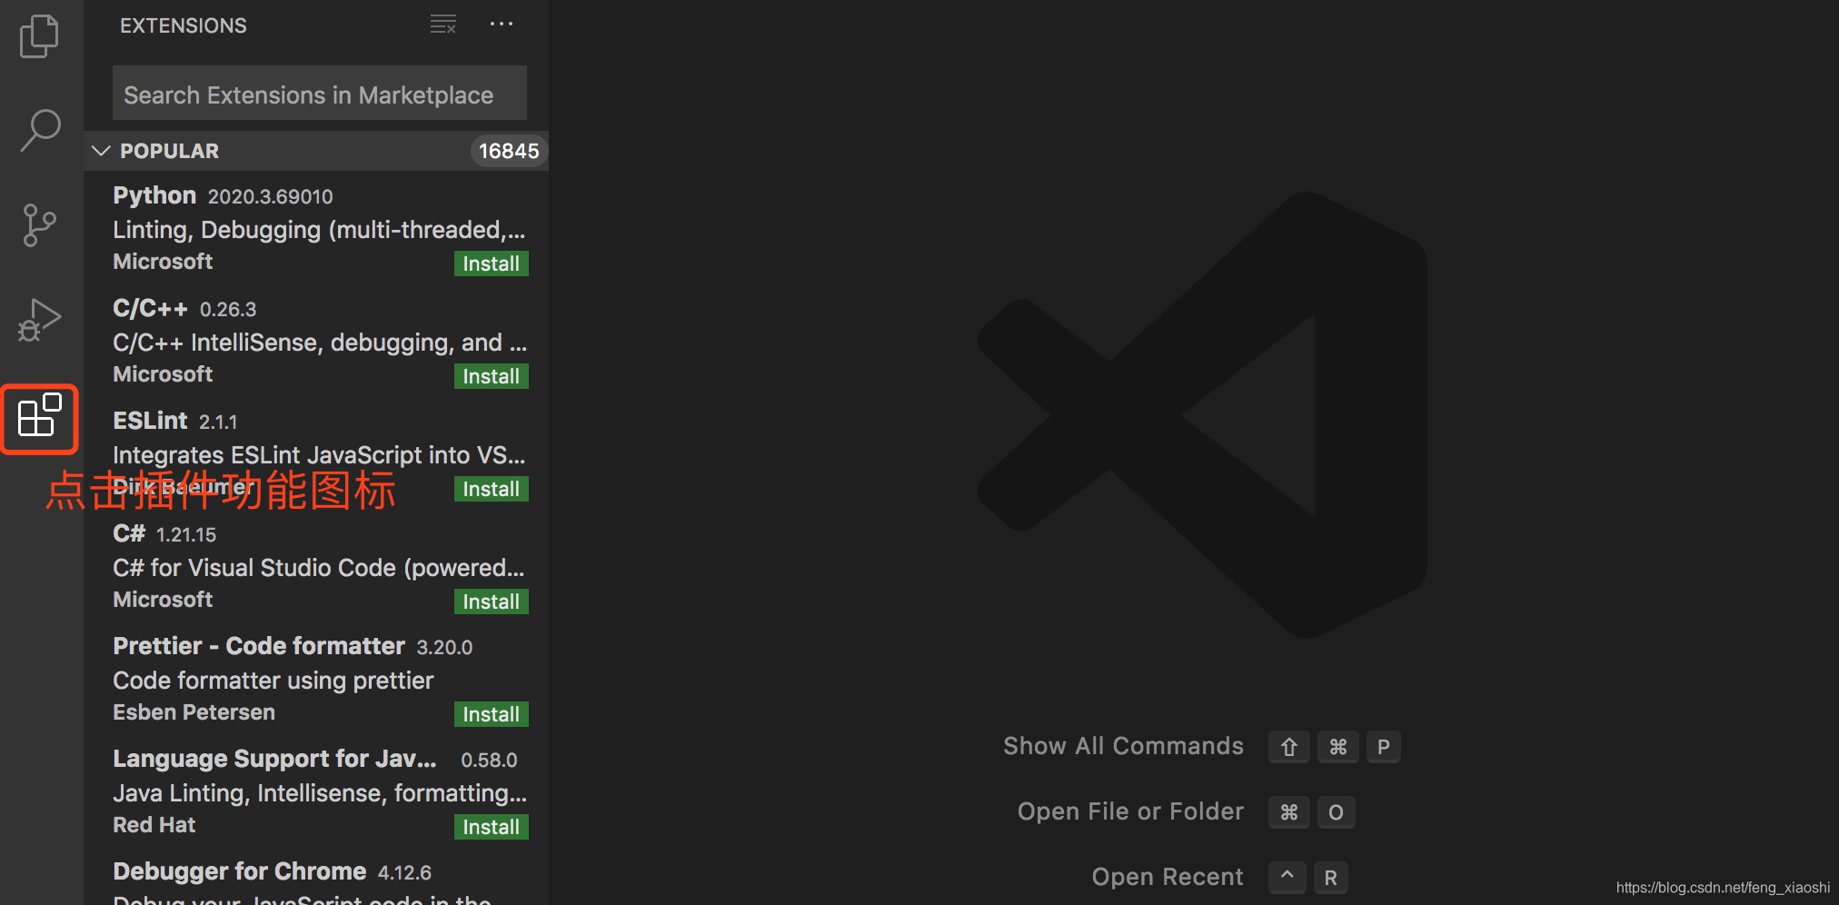Screen dimensions: 1839x905
Task: Click the R key hint for Open Recent
Action: coord(1330,878)
